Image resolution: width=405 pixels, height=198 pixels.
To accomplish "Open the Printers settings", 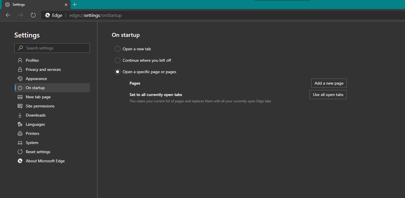I will pyautogui.click(x=52, y=133).
